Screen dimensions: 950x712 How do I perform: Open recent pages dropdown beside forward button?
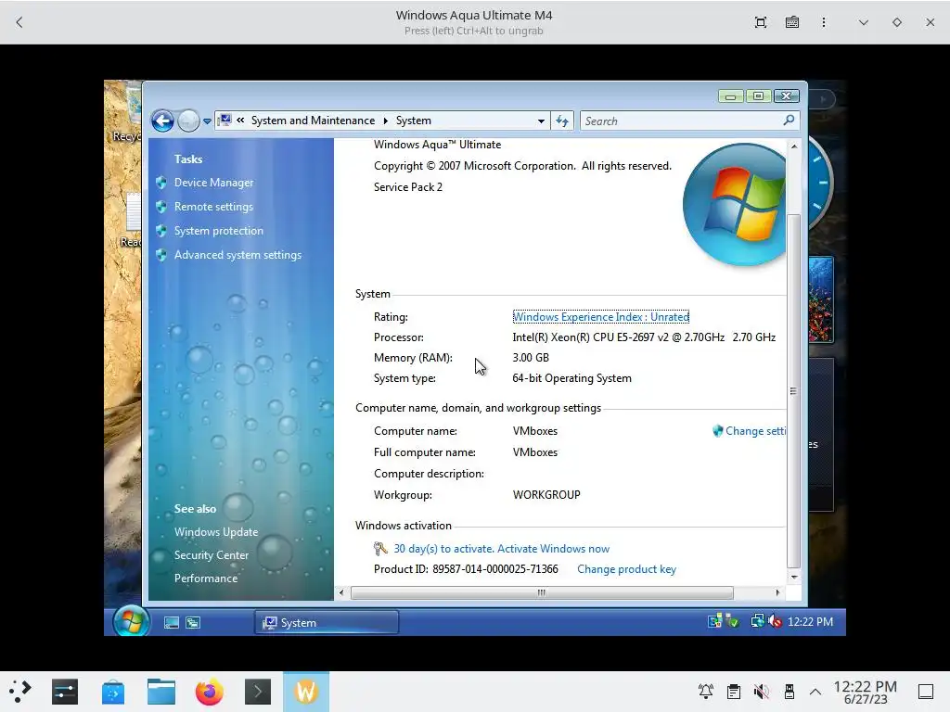(207, 121)
